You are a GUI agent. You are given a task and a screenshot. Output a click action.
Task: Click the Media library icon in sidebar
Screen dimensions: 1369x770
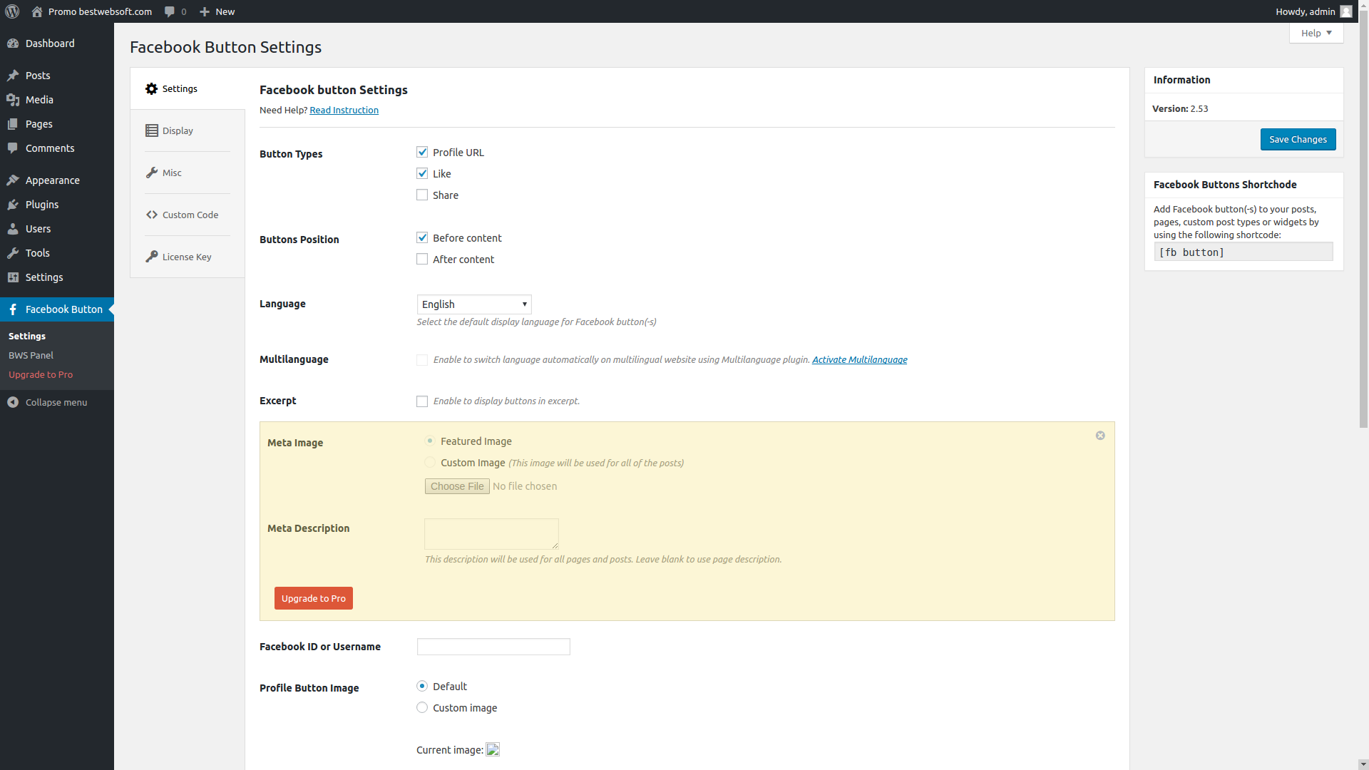pos(13,100)
